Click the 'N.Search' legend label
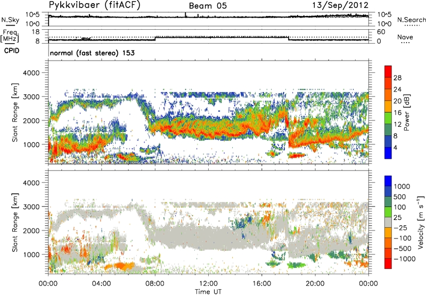Image resolution: width=426 pixels, height=295 pixels. pos(411,20)
